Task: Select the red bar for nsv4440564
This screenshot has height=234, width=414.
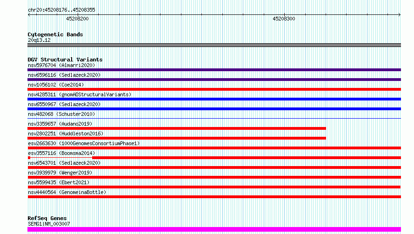Action: point(214,197)
